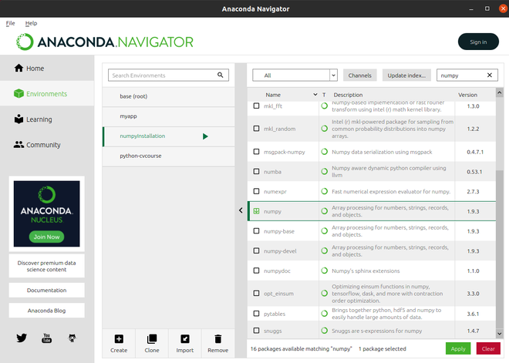
Task: Click the Home house icon in sidebar
Action: [x=19, y=68]
